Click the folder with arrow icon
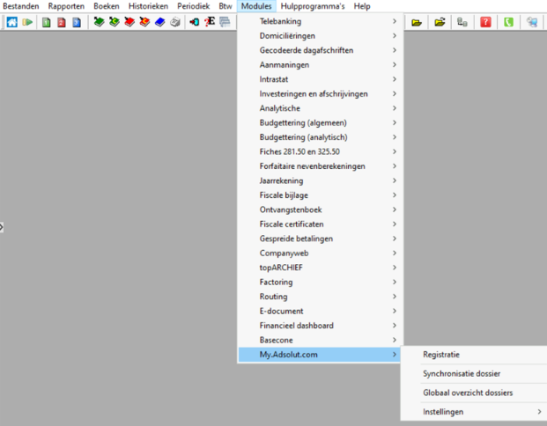Image resolution: width=547 pixels, height=426 pixels. [x=440, y=22]
